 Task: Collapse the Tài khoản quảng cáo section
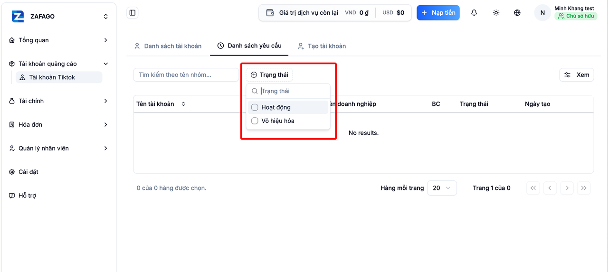click(x=58, y=64)
